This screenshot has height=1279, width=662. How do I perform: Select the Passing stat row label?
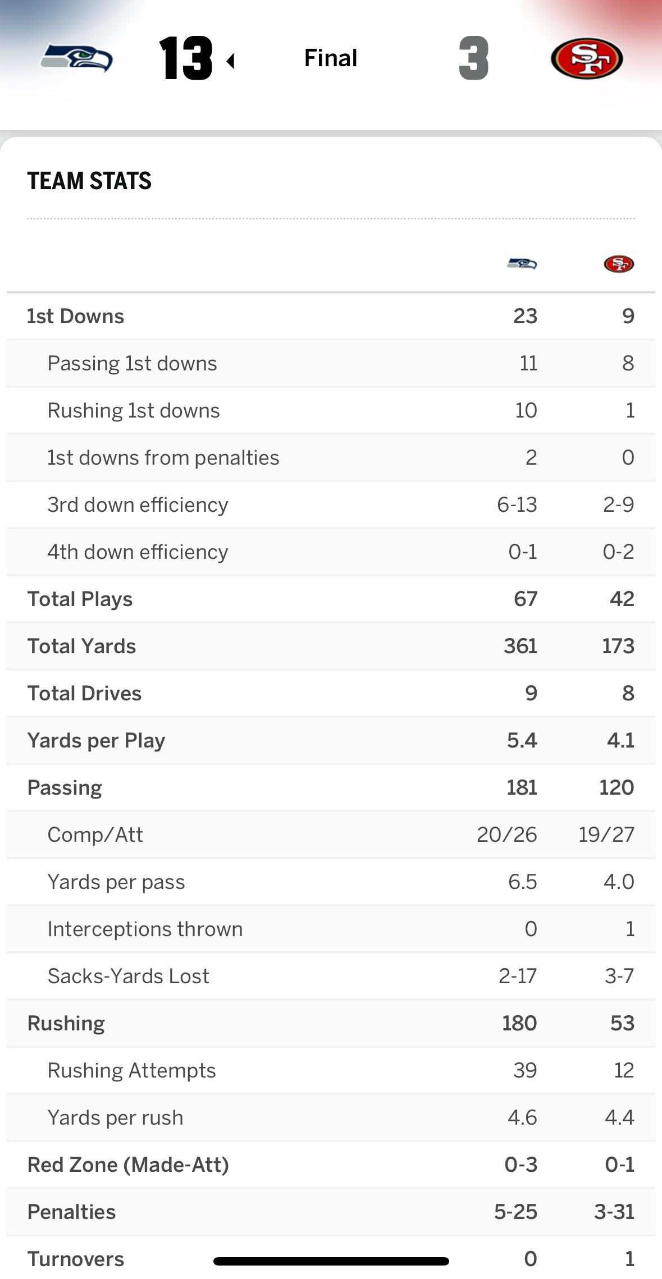[x=65, y=787]
